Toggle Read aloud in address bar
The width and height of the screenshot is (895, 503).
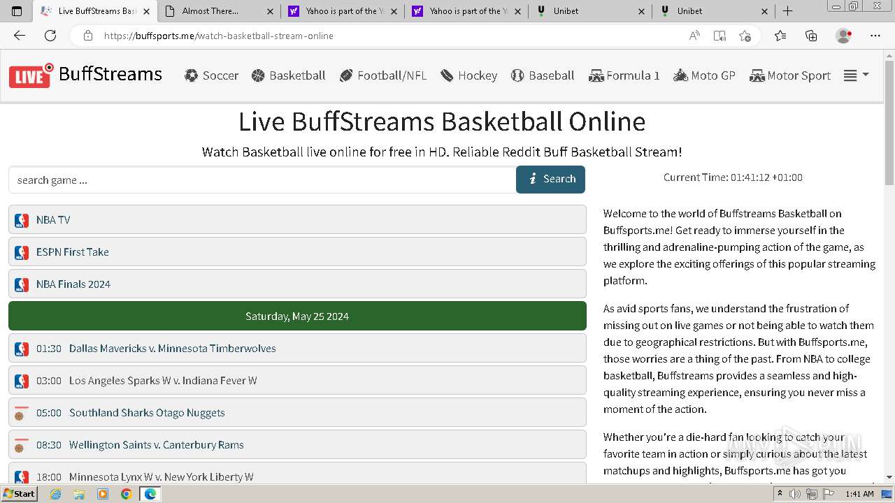coord(694,36)
